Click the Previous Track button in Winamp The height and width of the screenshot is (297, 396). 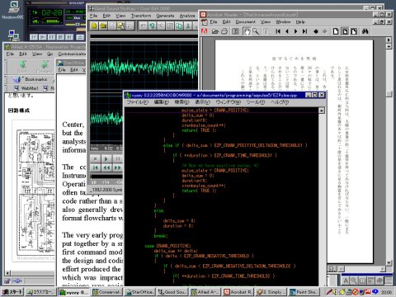point(34,37)
